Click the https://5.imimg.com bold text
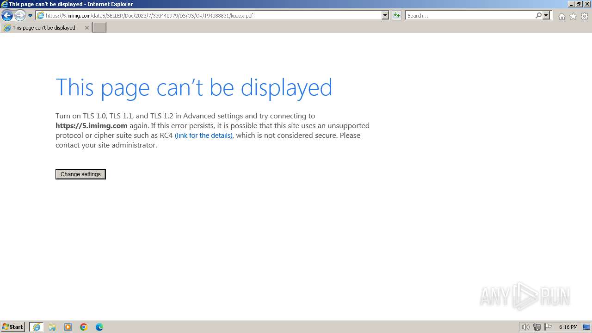The width and height of the screenshot is (592, 333). pyautogui.click(x=92, y=126)
